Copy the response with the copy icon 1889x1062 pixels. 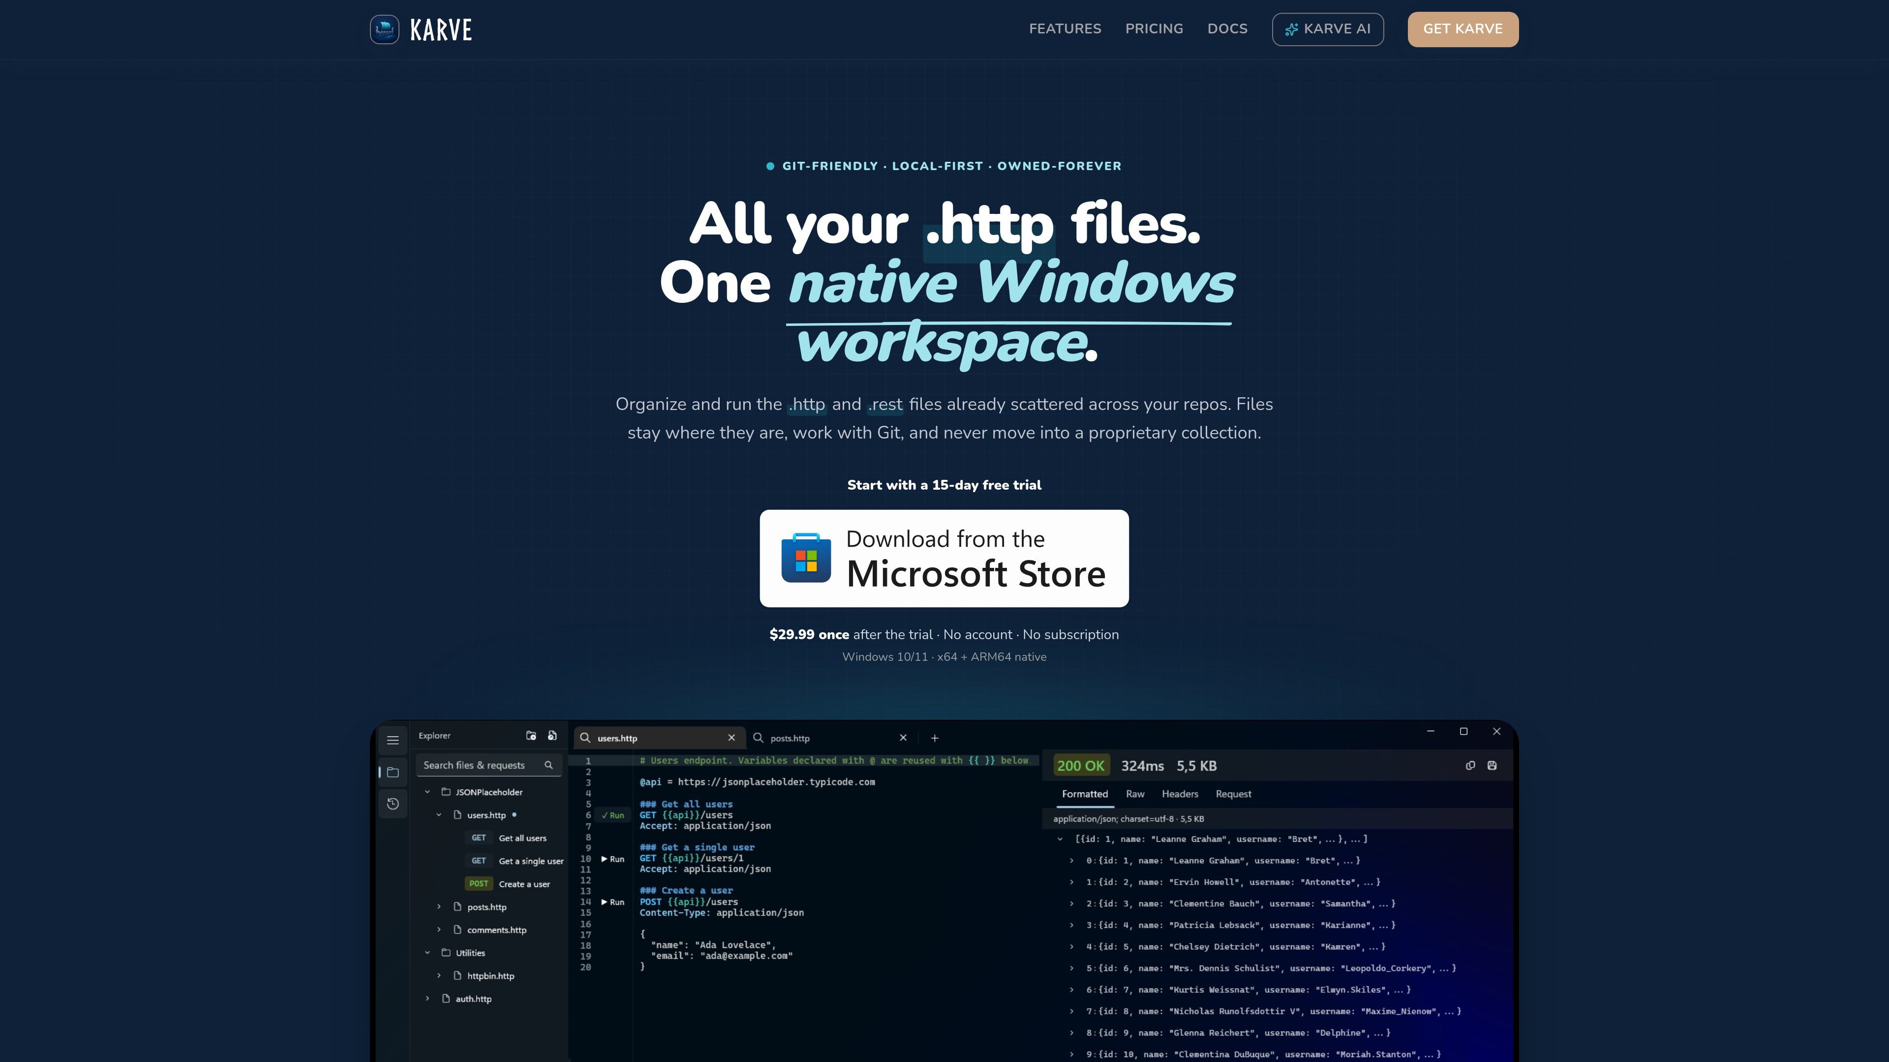pyautogui.click(x=1470, y=766)
